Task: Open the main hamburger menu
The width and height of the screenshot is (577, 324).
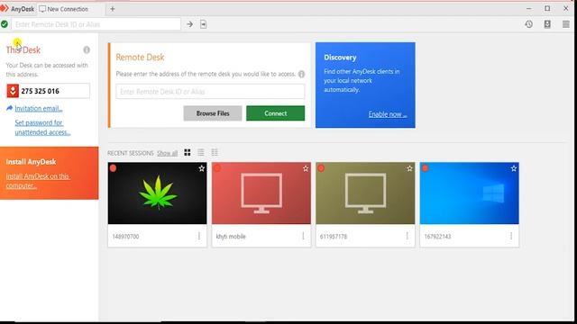Action: pos(566,24)
